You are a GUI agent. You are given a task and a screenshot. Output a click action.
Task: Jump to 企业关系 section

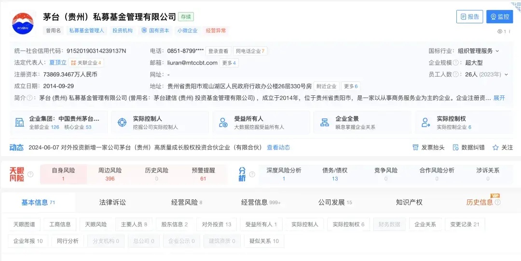[425, 224]
